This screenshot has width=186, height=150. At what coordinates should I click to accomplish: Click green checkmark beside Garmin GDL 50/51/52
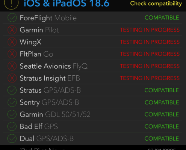click(x=12, y=114)
